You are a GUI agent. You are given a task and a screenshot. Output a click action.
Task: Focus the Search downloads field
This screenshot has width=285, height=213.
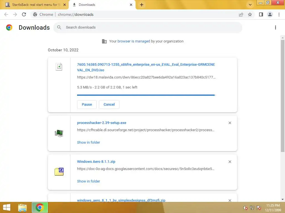tap(148, 27)
